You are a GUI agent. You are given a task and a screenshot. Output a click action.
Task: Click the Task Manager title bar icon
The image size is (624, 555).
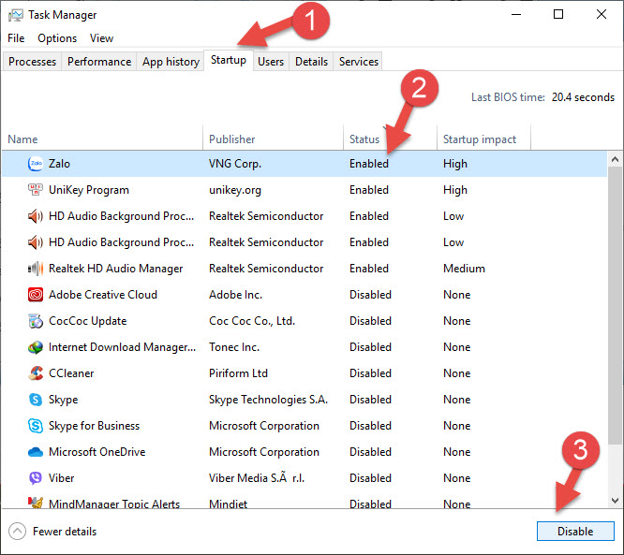(16, 15)
